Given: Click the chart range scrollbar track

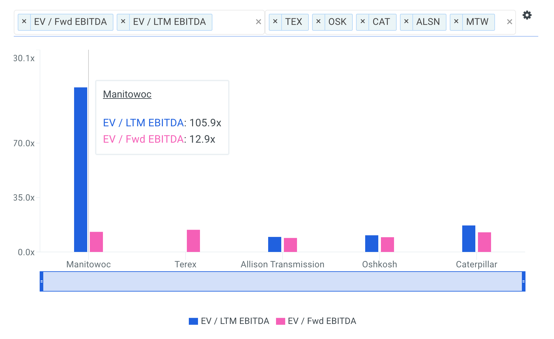Looking at the screenshot, I should click(x=283, y=281).
